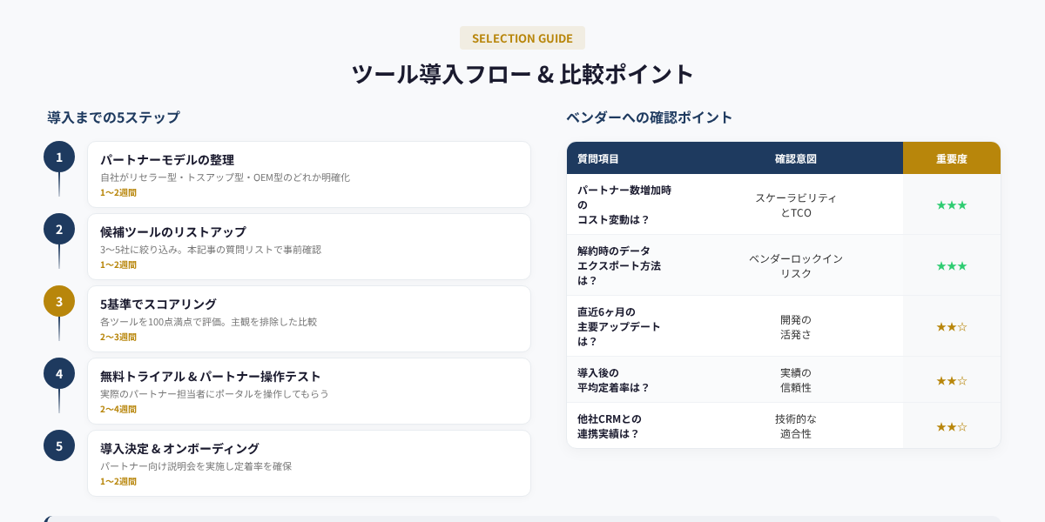Open the 無料トライアル＆パートナー操作テスト card
The width and height of the screenshot is (1045, 522).
click(x=308, y=391)
